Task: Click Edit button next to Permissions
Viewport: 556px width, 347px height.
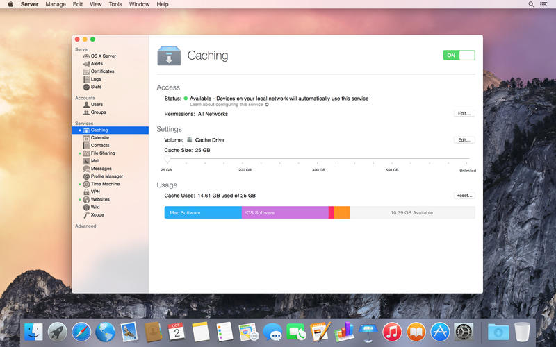Action: click(464, 113)
